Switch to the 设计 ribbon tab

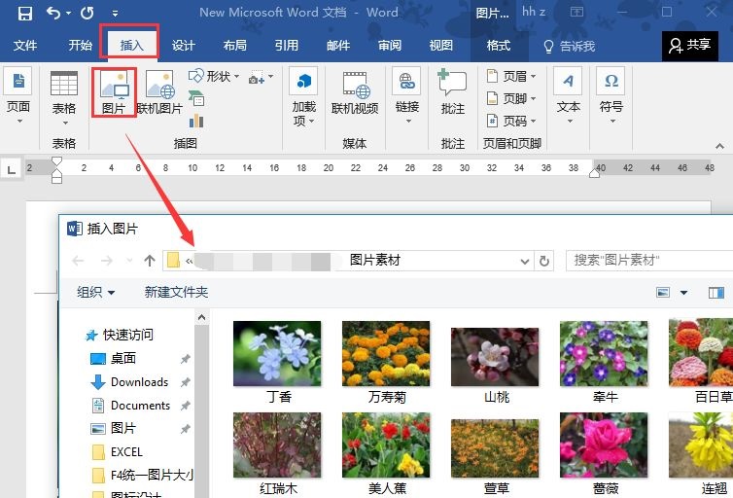[184, 46]
